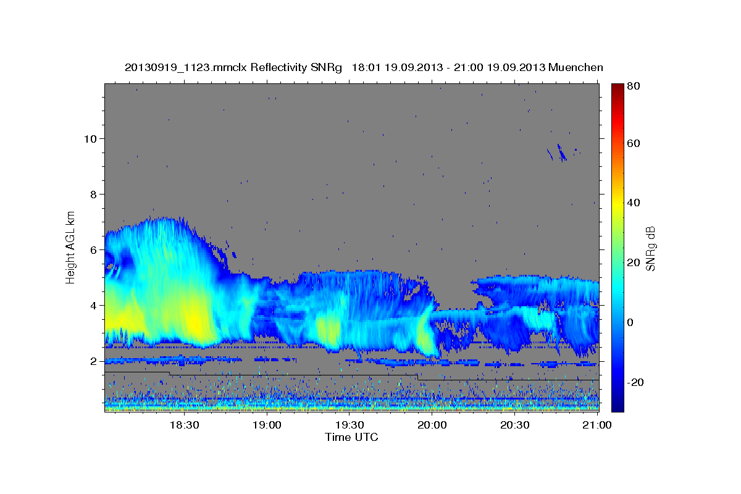
Task: Click the 21:00 time tick label
Action: (597, 425)
